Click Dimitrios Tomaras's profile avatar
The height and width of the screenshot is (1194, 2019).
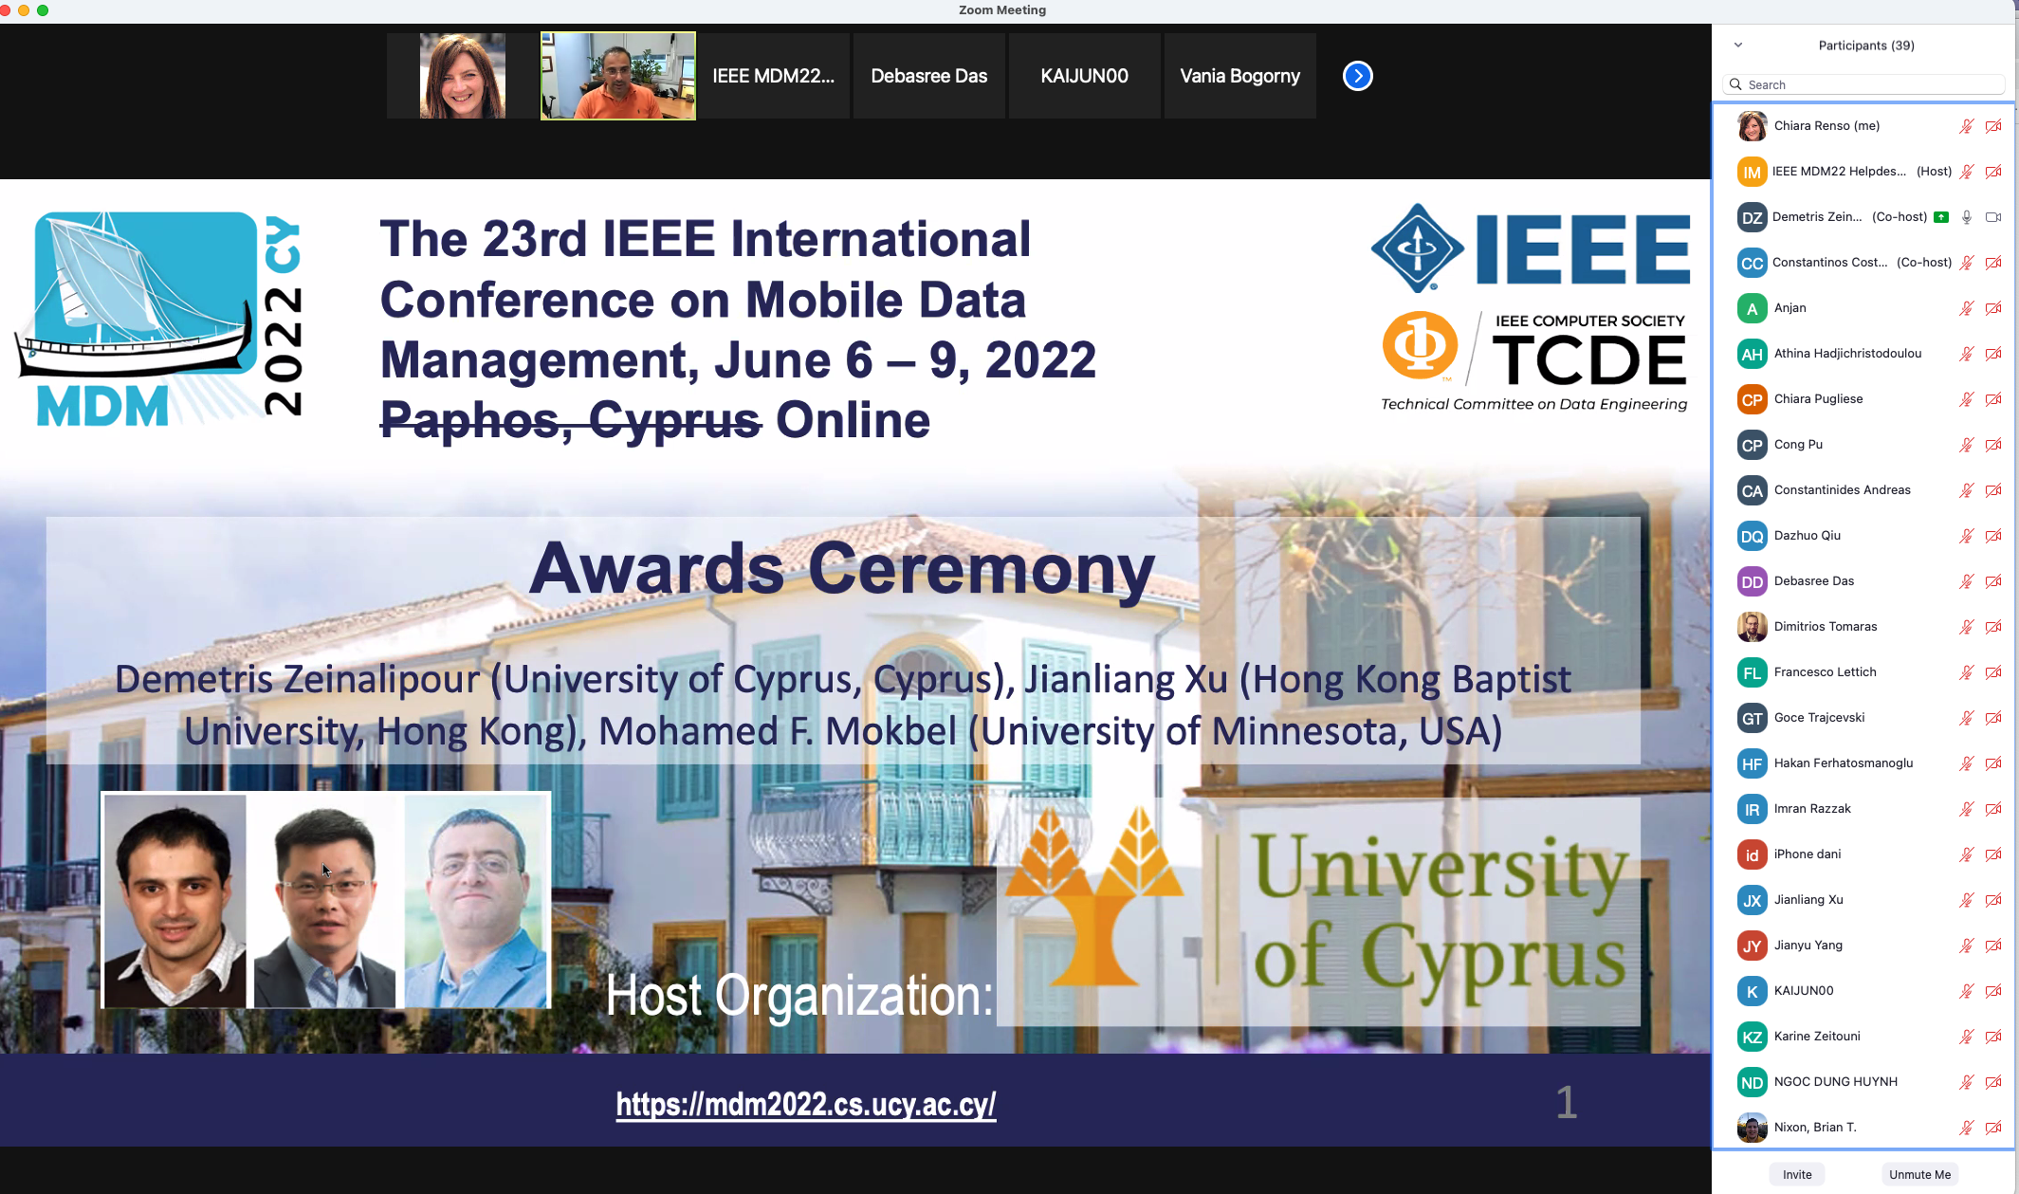point(1752,627)
